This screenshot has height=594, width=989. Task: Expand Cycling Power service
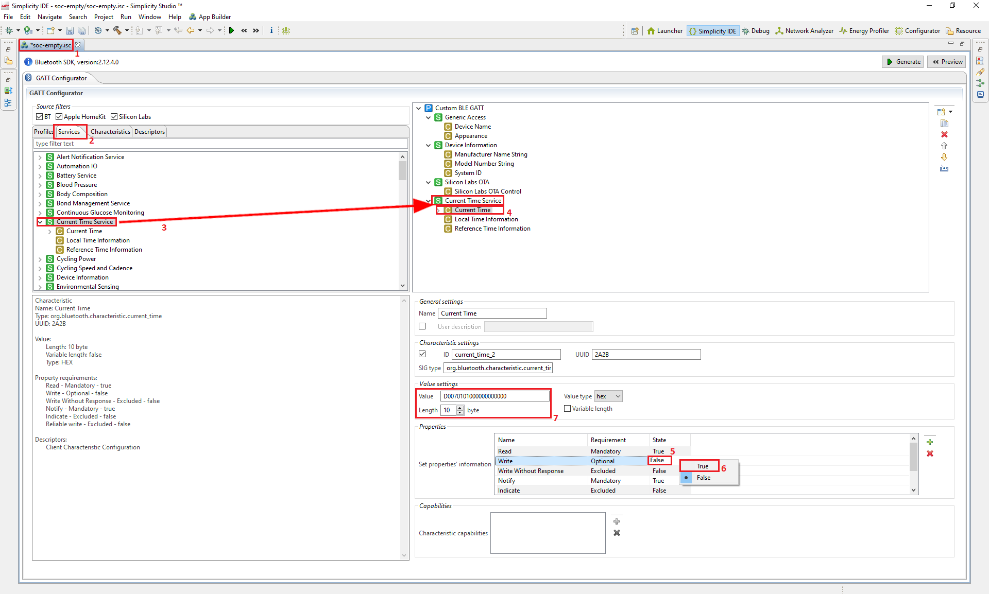point(40,259)
